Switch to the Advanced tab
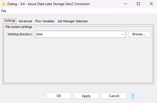157x103 pixels. [x=25, y=21]
